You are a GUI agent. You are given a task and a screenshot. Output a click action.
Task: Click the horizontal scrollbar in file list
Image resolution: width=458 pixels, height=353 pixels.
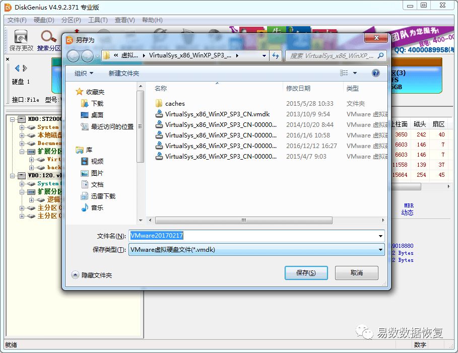[x=243, y=220]
